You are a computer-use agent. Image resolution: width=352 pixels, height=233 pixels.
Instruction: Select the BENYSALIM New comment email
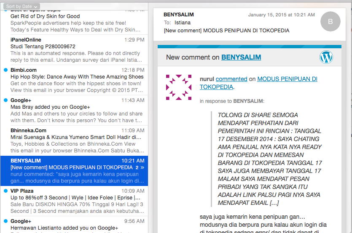[x=74, y=171]
